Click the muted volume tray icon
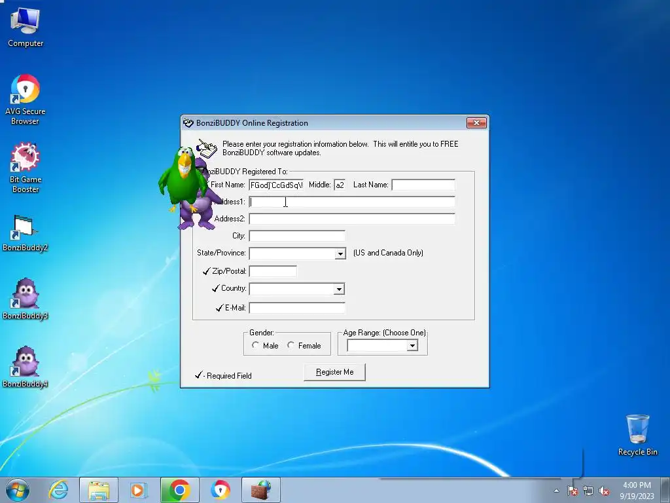The image size is (670, 503). point(604,491)
